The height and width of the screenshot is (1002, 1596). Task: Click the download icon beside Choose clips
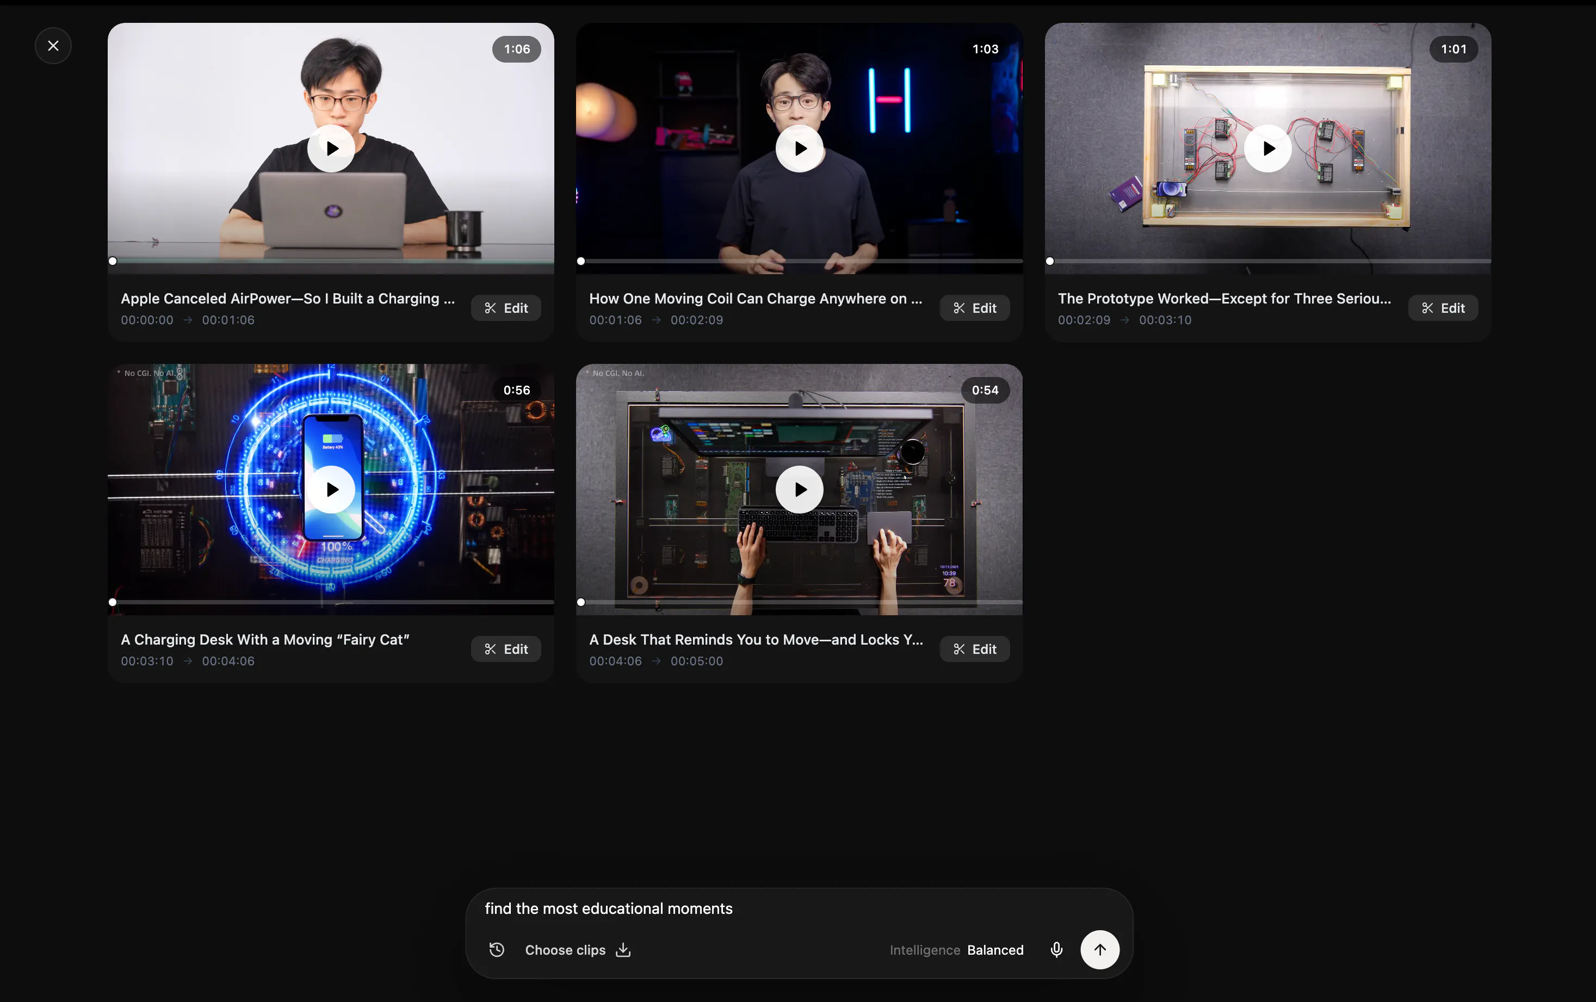pos(623,950)
